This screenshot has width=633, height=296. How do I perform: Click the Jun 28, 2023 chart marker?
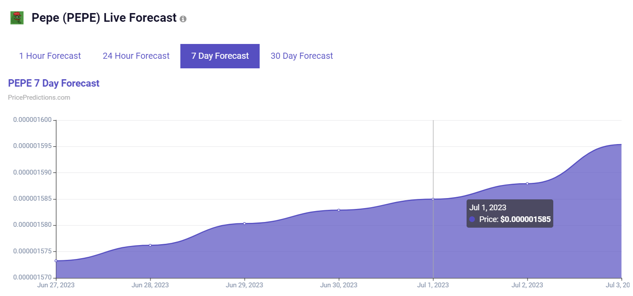coord(150,245)
